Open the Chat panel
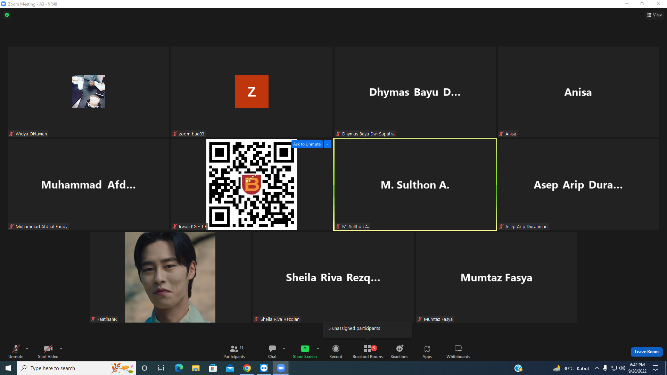The width and height of the screenshot is (667, 375). pos(272,351)
